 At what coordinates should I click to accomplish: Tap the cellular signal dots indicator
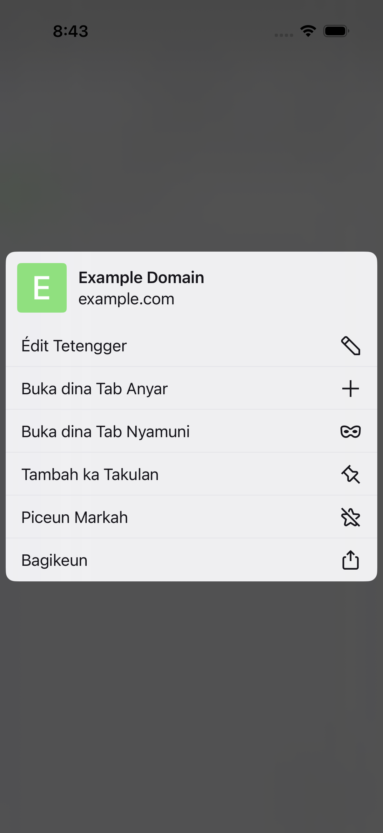(284, 35)
